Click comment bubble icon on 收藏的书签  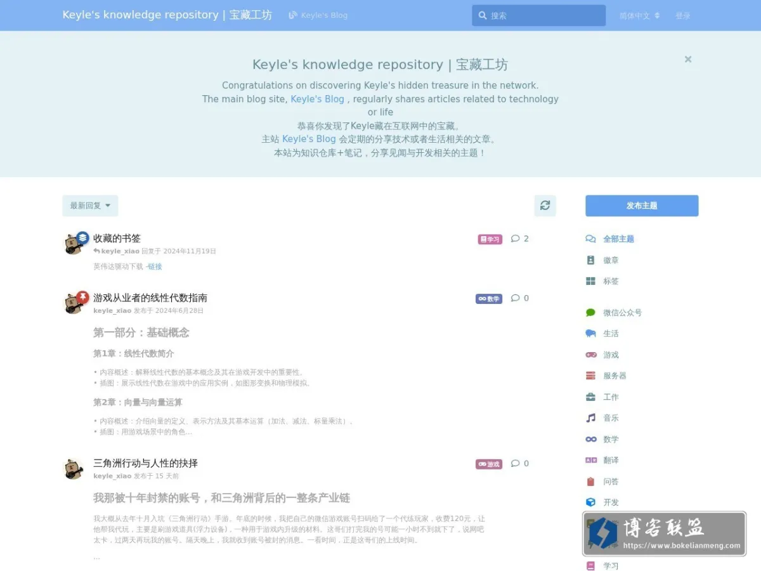(x=515, y=239)
